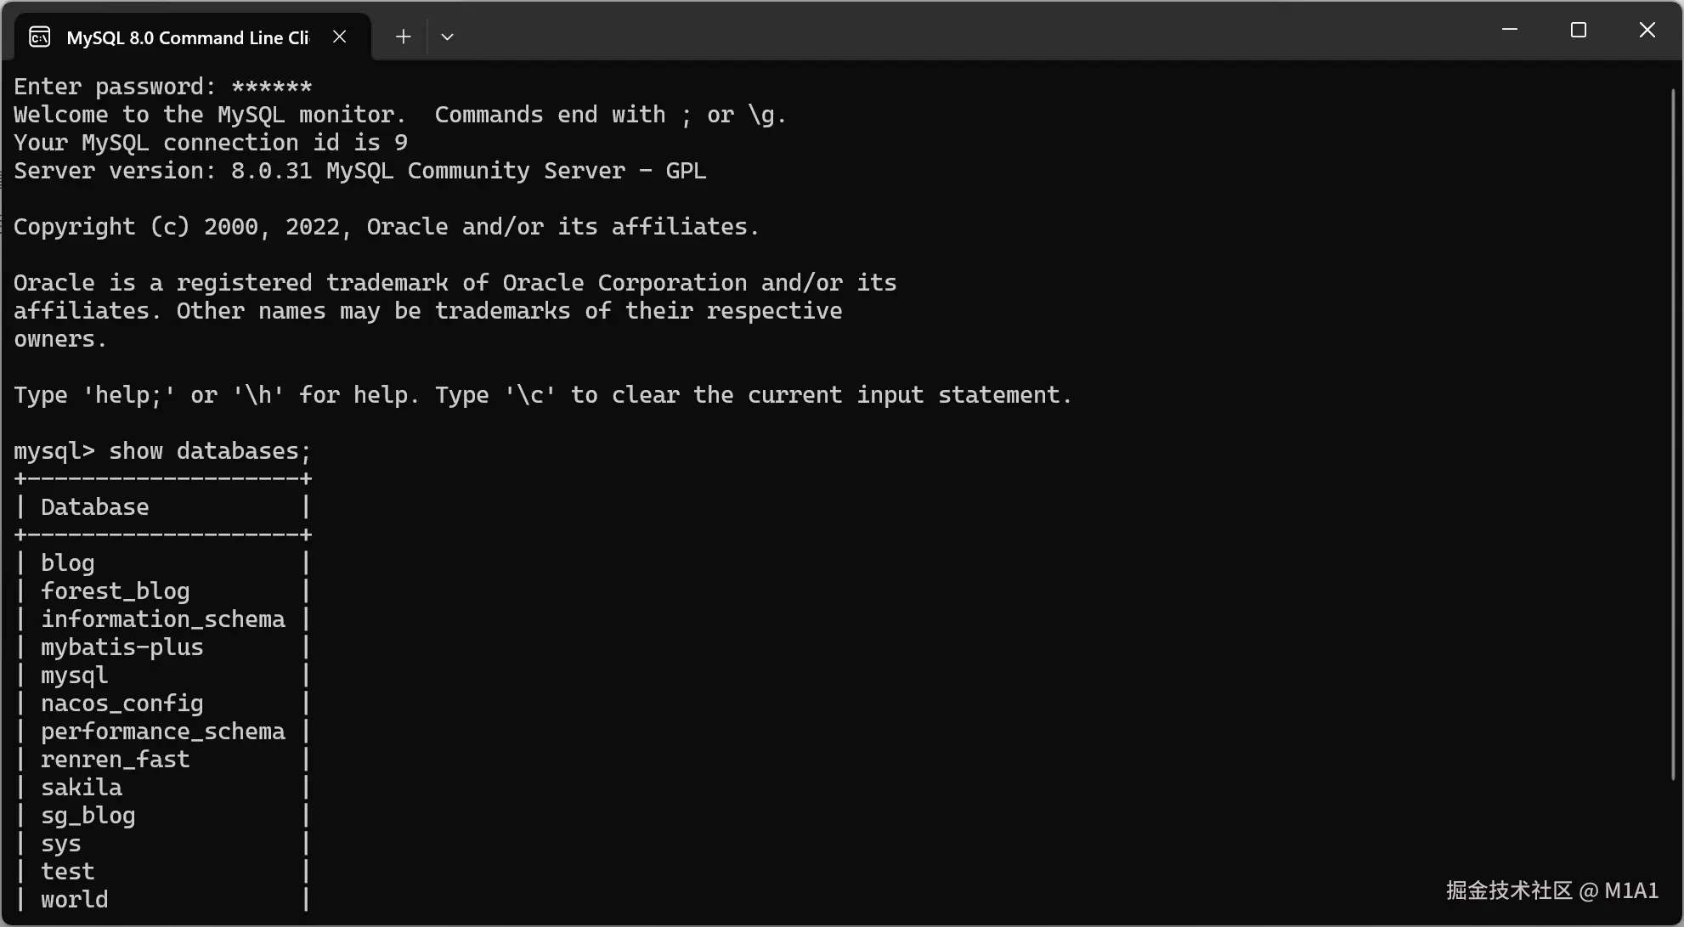This screenshot has height=927, width=1684.
Task: Click the terminal icon in the tab
Action: coord(40,37)
